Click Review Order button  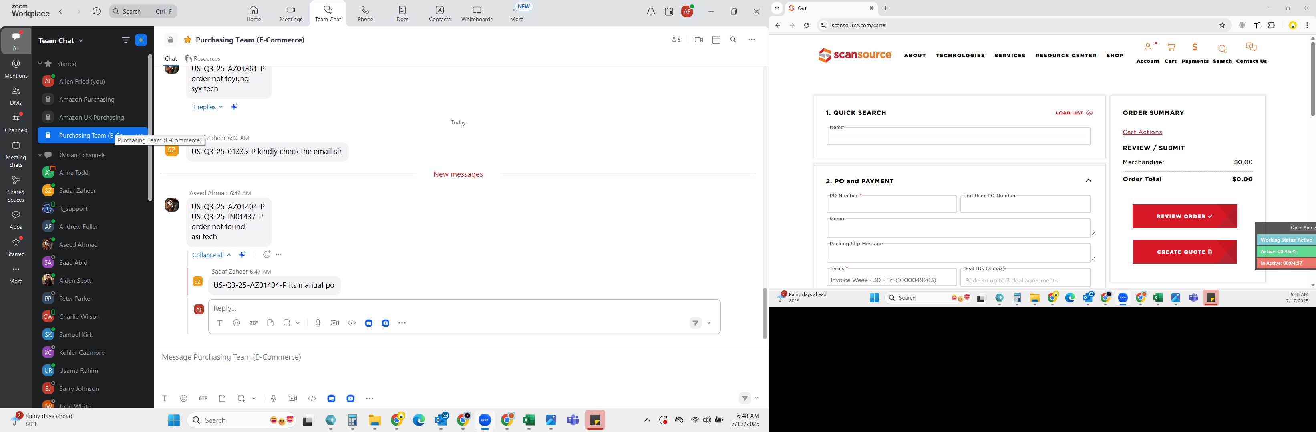coord(1184,216)
